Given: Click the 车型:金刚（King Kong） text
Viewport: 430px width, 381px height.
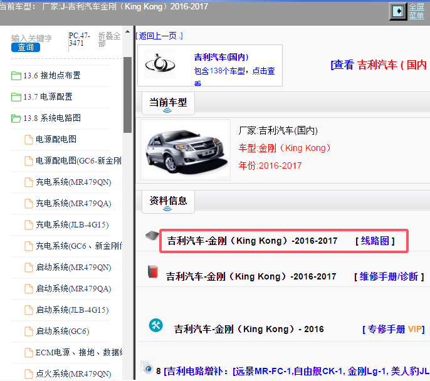Looking at the screenshot, I should click(285, 148).
